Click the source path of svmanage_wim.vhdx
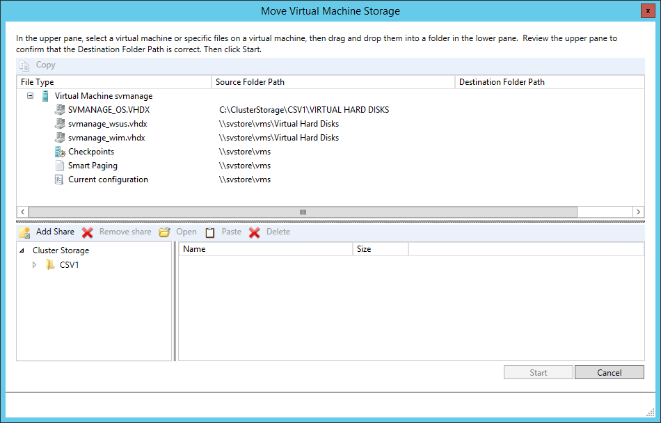Screen dimensions: 661x423 pos(278,138)
